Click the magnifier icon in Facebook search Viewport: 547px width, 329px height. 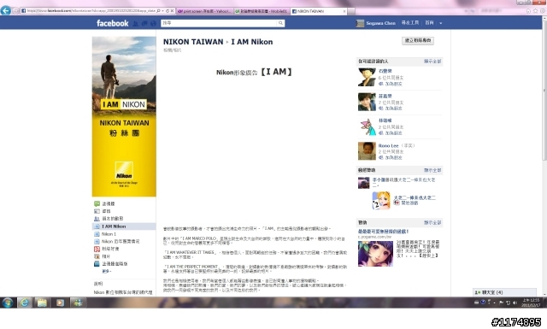pos(280,23)
